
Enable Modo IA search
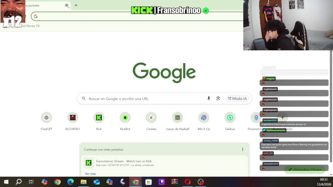coord(237,98)
